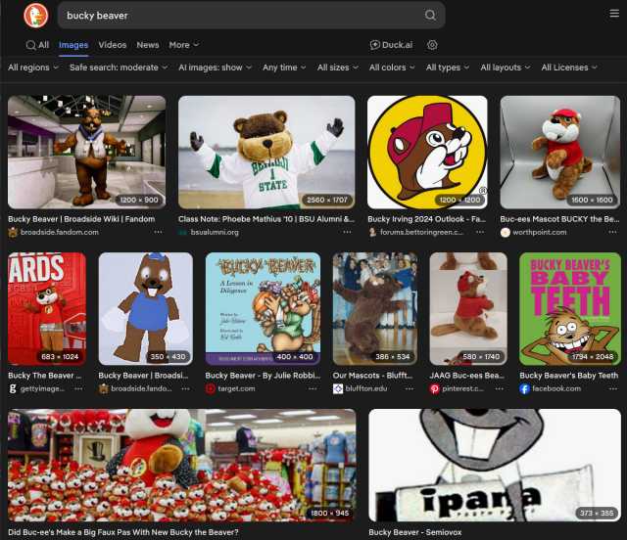Open more options for forums.bettoringreen result
Image resolution: width=627 pixels, height=540 pixels.
480,232
